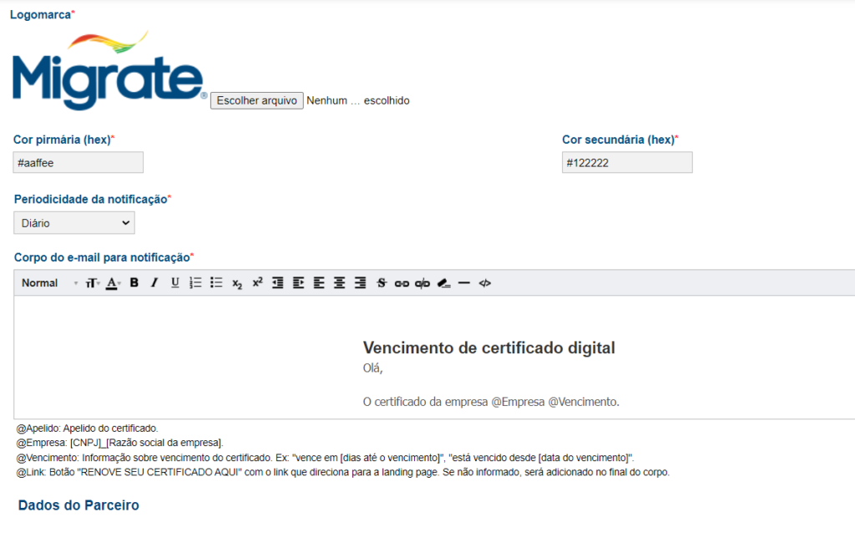Click the Nenhum … escolhido file status text
Screen dimensions: 855x533
pyautogui.click(x=357, y=100)
